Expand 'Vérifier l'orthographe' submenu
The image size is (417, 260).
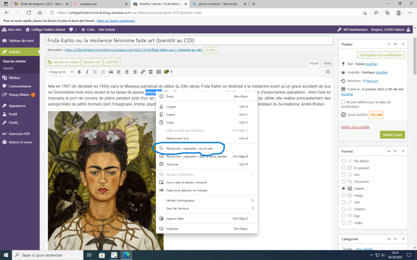[207, 200]
